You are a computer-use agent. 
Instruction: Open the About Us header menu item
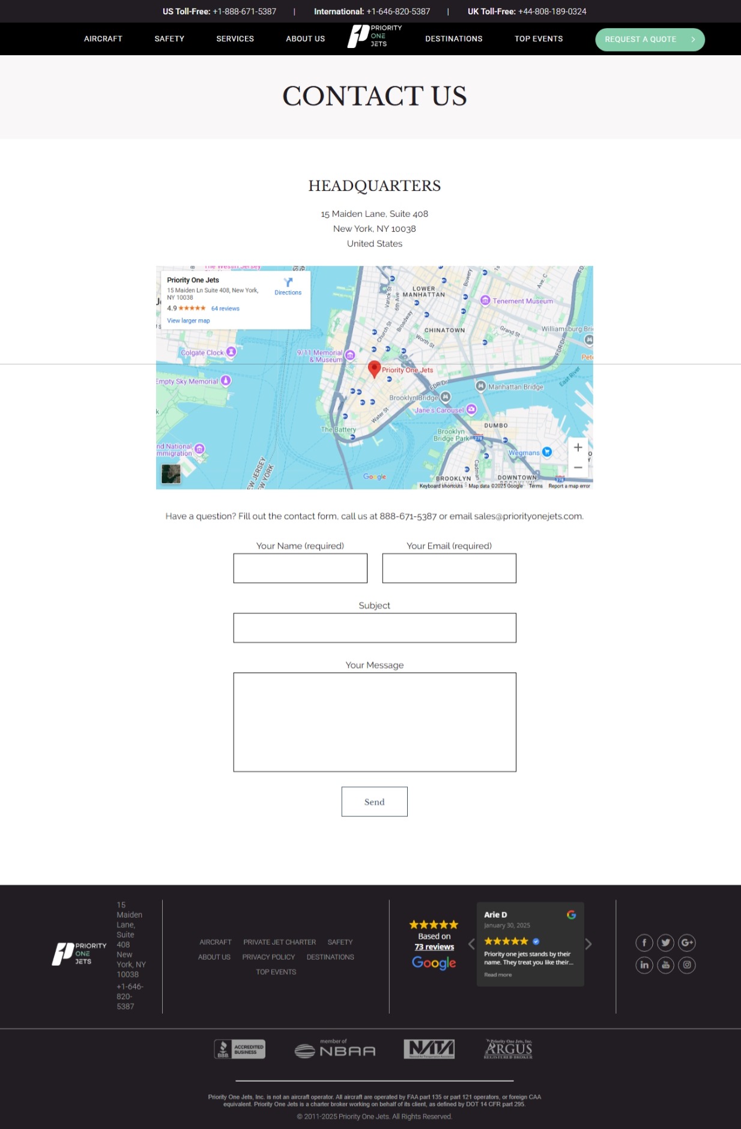point(305,39)
